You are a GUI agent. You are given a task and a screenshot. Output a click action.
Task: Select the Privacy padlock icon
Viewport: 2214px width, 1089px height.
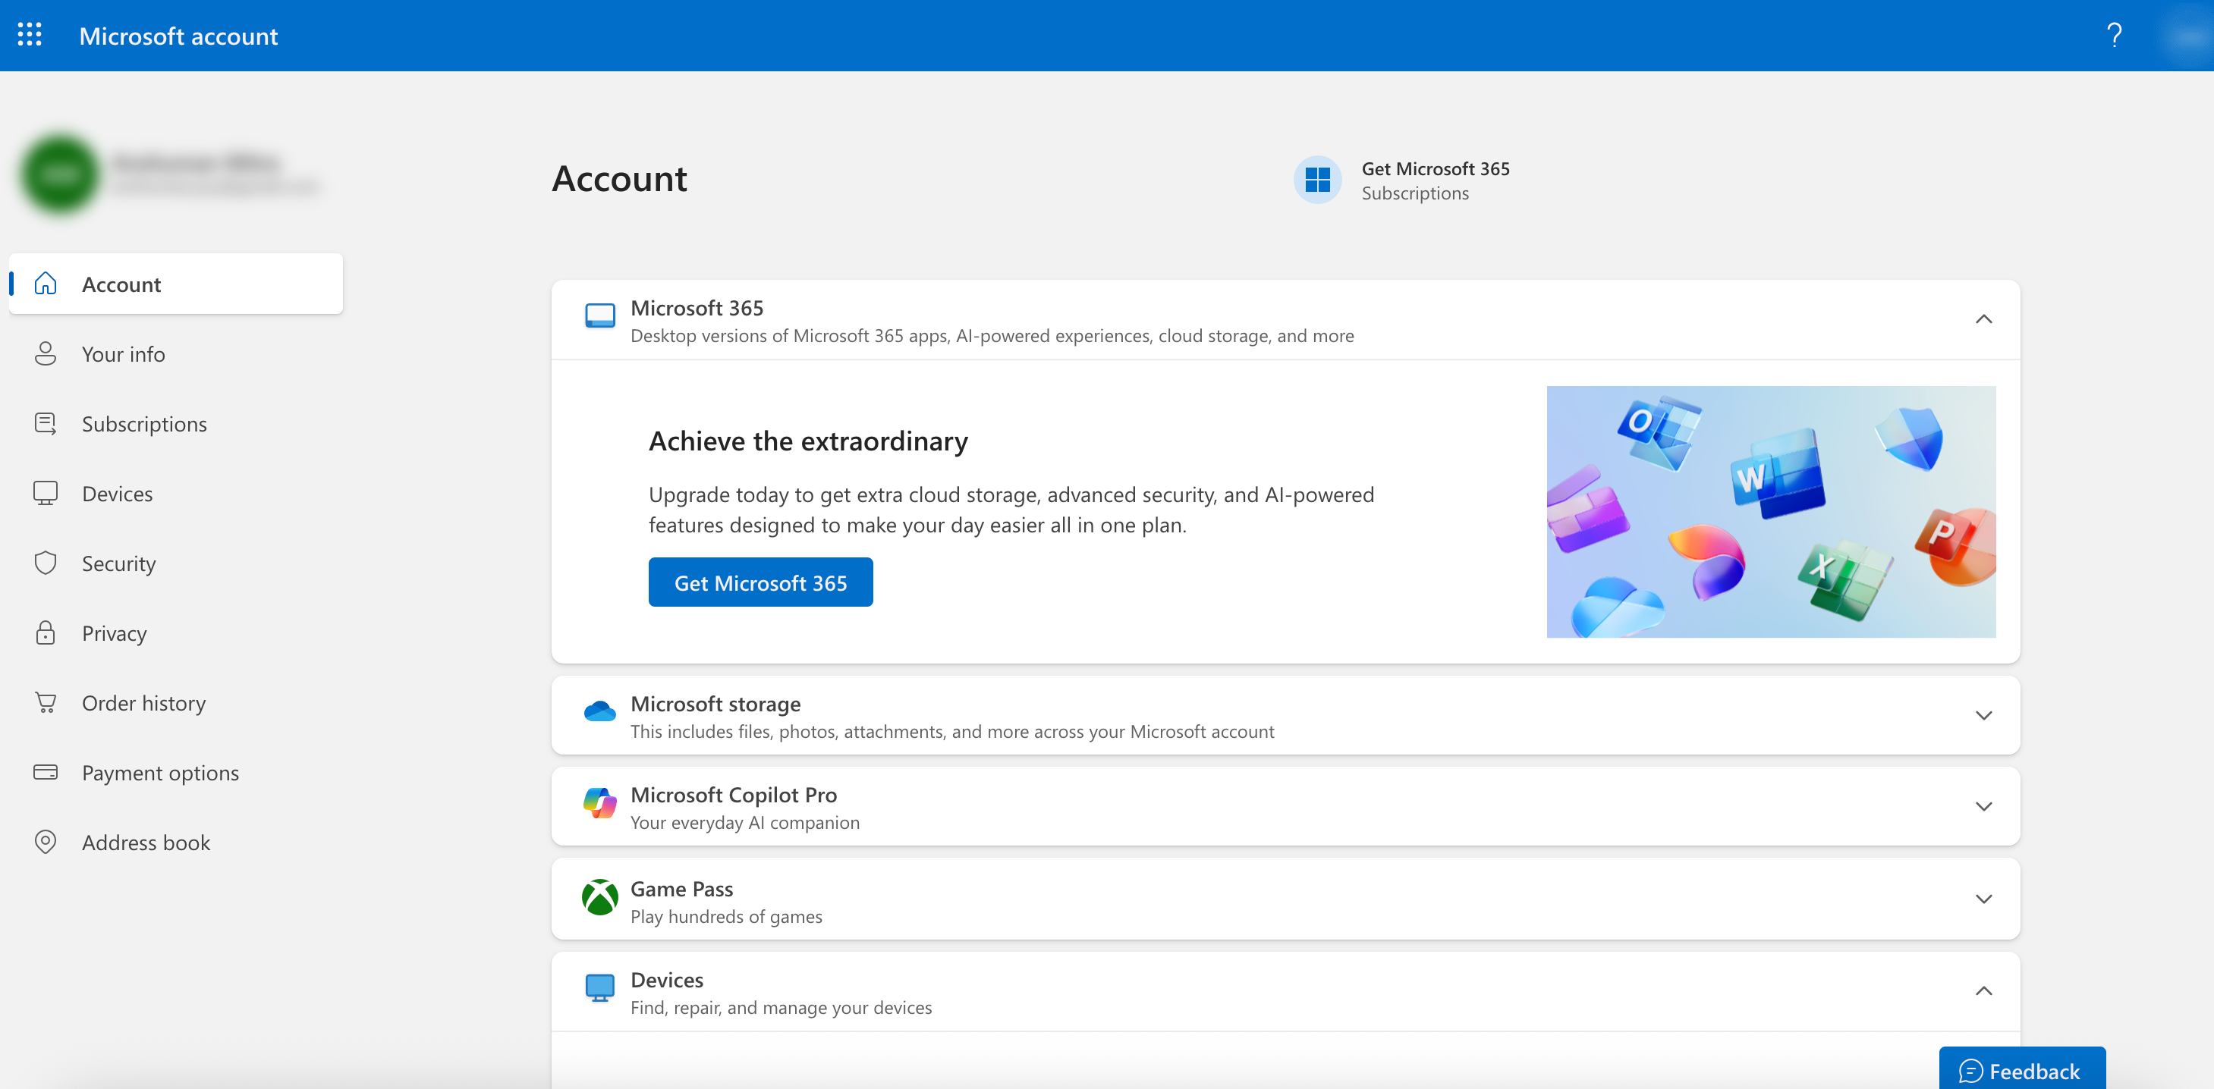click(x=46, y=633)
